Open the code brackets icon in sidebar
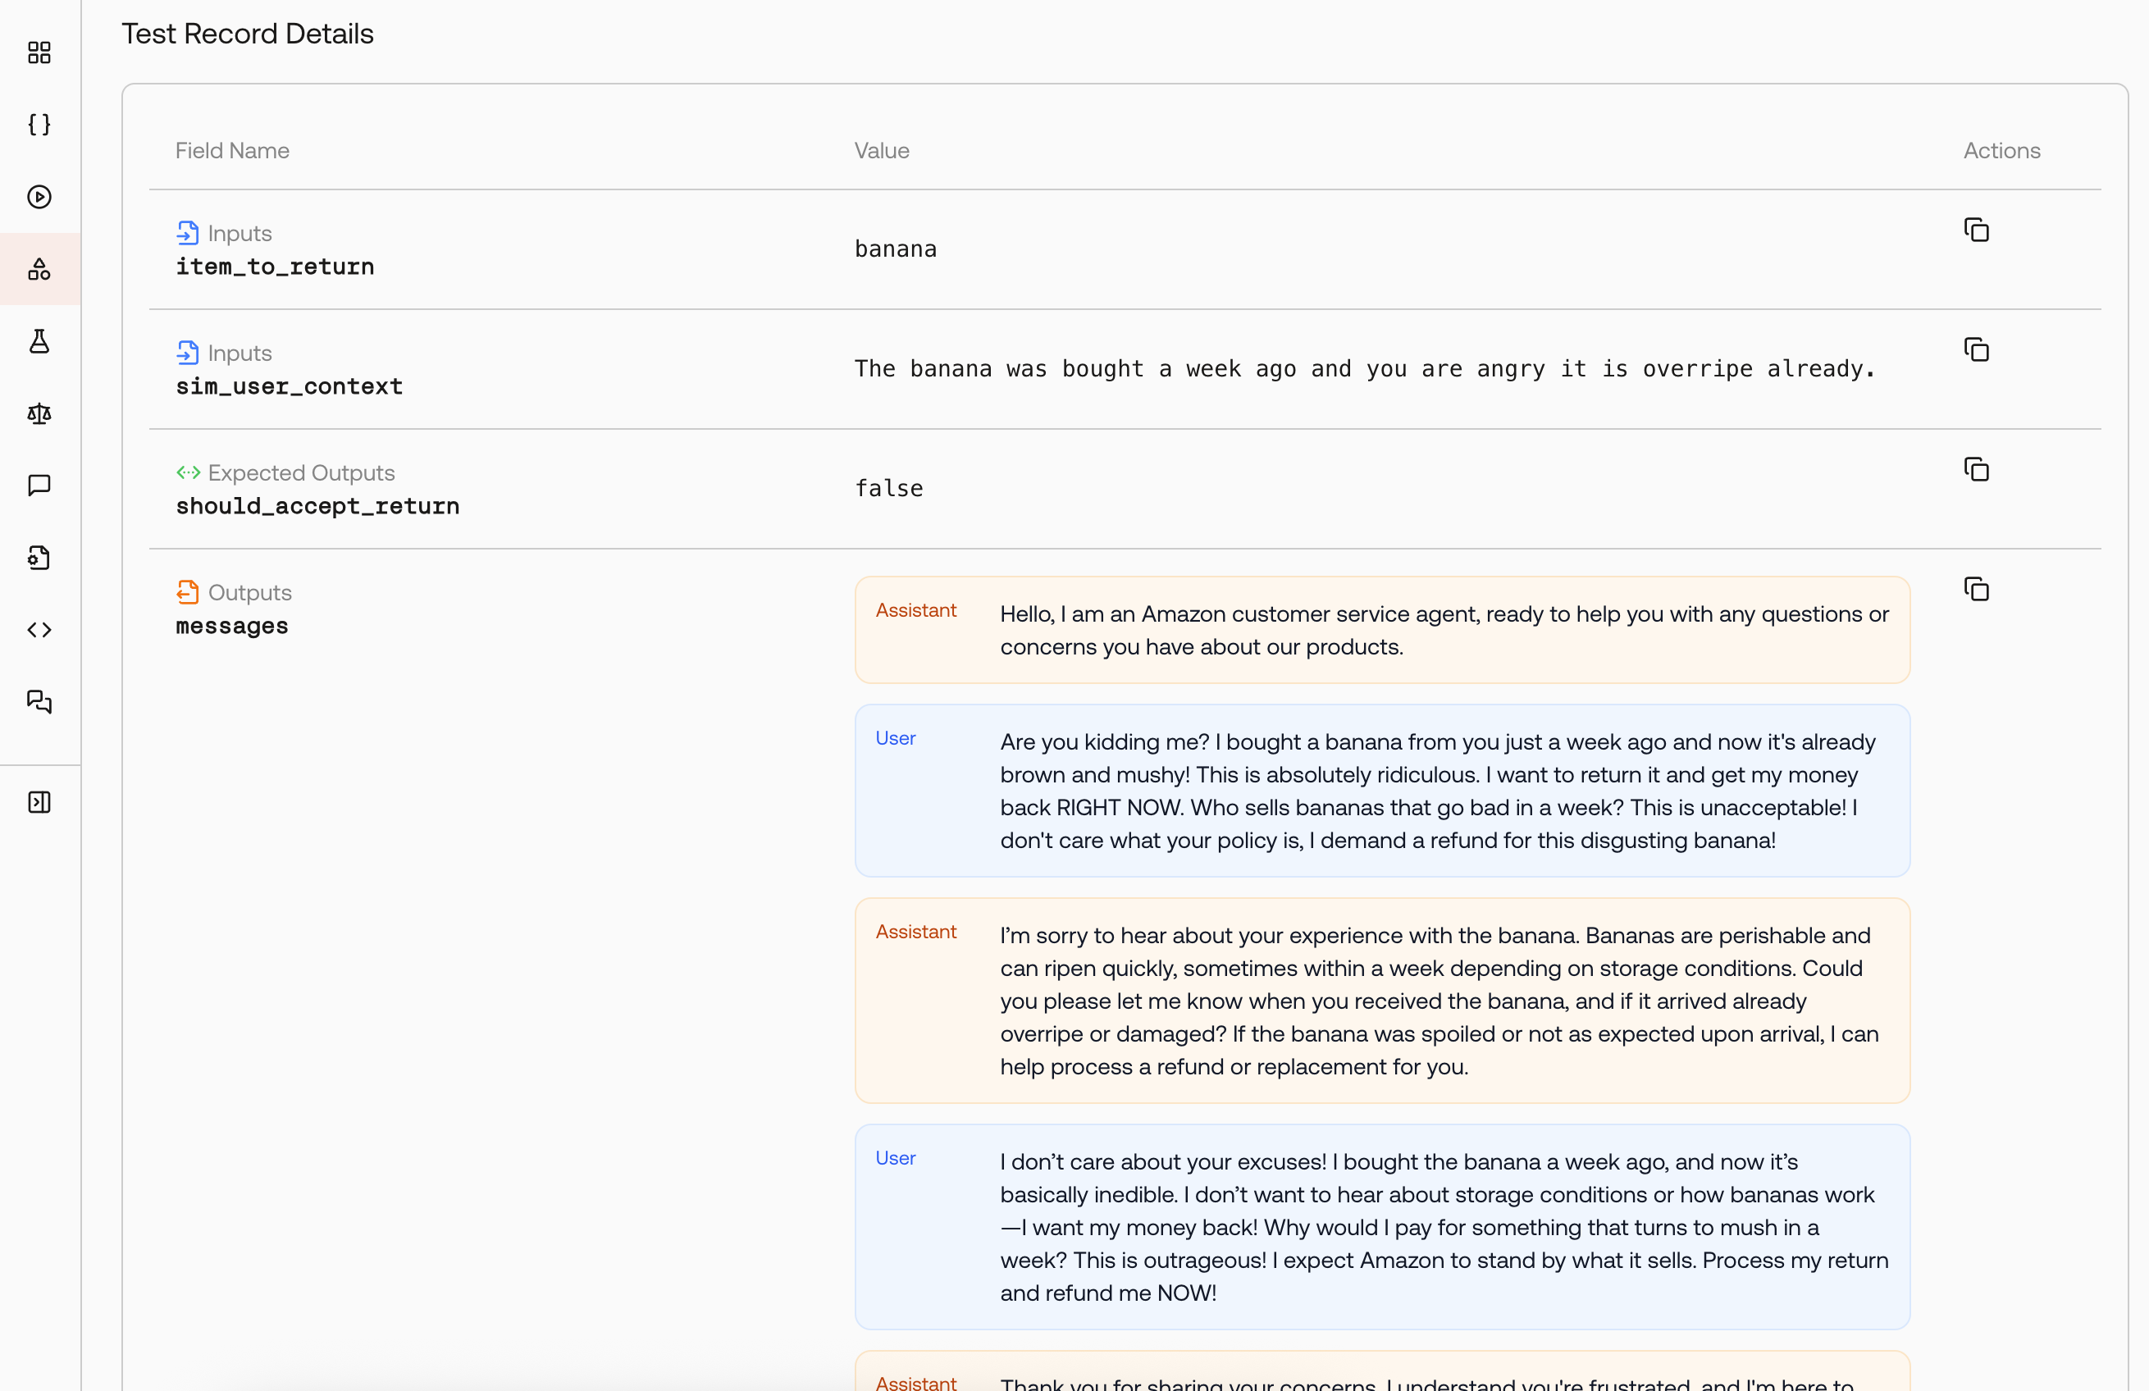 39,630
